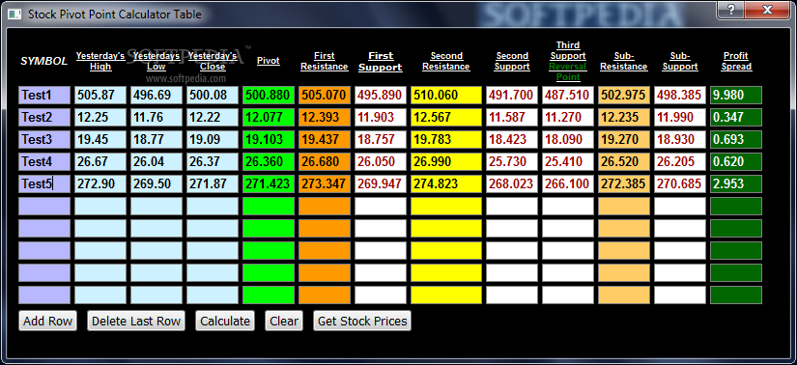The height and width of the screenshot is (365, 797).
Task: Click the First Resistance column header
Action: [x=325, y=61]
